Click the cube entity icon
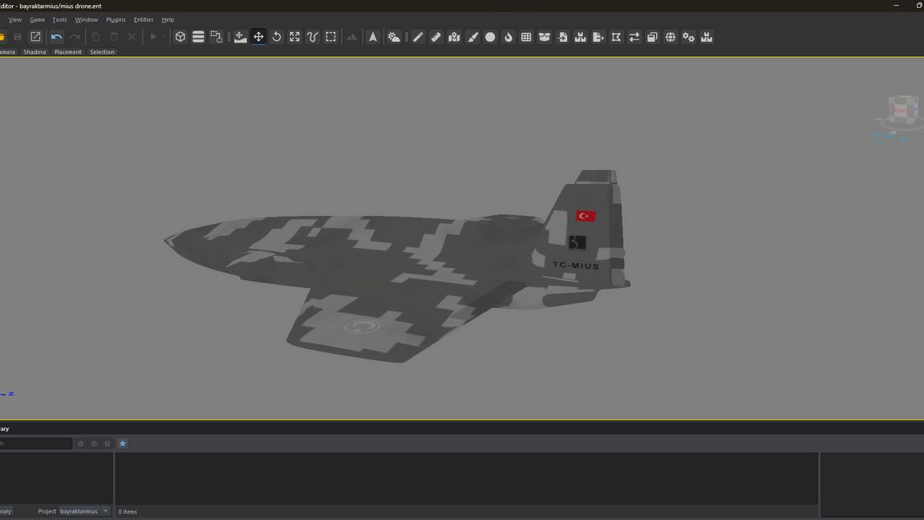Viewport: 924px width, 520px height. tap(180, 37)
